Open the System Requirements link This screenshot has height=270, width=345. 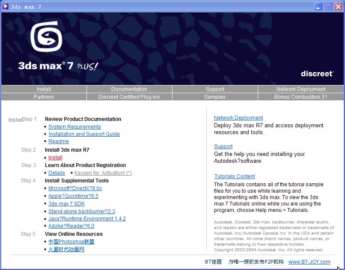coord(74,127)
